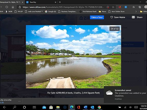Click the Share button with envelope
This screenshot has height=110, width=147.
[137, 17]
